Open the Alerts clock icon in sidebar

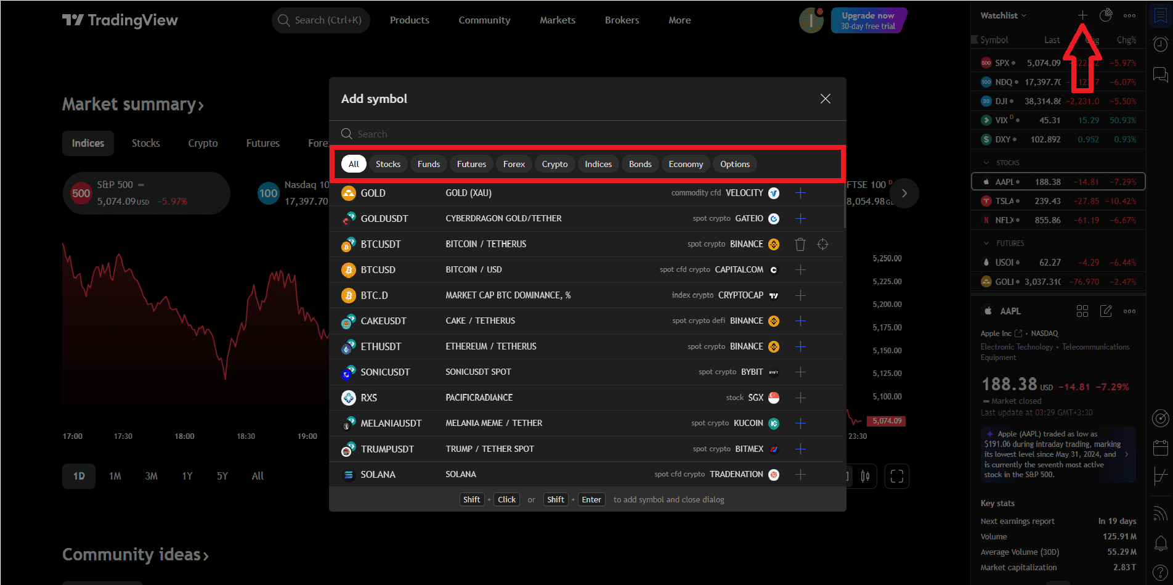pyautogui.click(x=1161, y=44)
